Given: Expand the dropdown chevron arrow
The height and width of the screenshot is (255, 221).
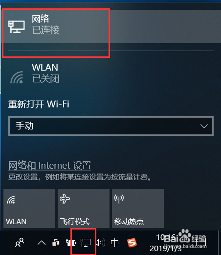Looking at the screenshot, I should tap(204, 126).
